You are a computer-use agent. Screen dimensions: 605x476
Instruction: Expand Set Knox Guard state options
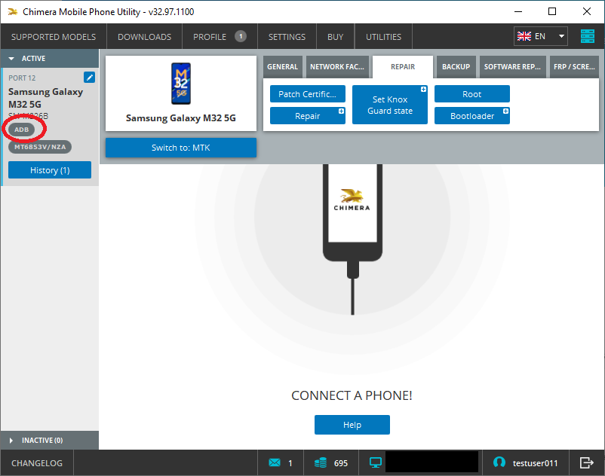pos(423,90)
